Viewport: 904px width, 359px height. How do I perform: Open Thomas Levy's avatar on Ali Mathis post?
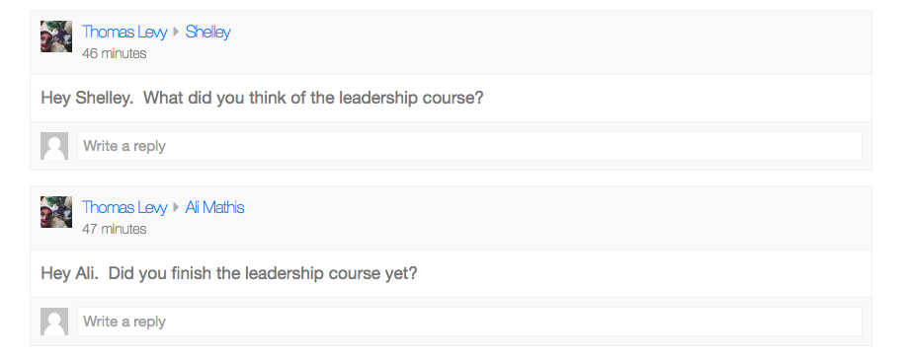(56, 212)
